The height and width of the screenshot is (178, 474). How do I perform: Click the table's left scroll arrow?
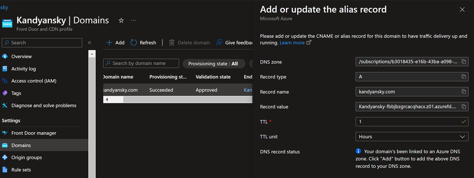(x=107, y=99)
